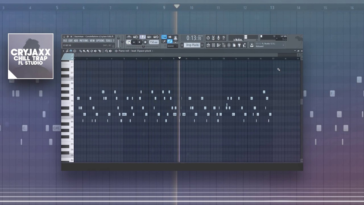Activate the selection rectangle tool

(x=103, y=51)
